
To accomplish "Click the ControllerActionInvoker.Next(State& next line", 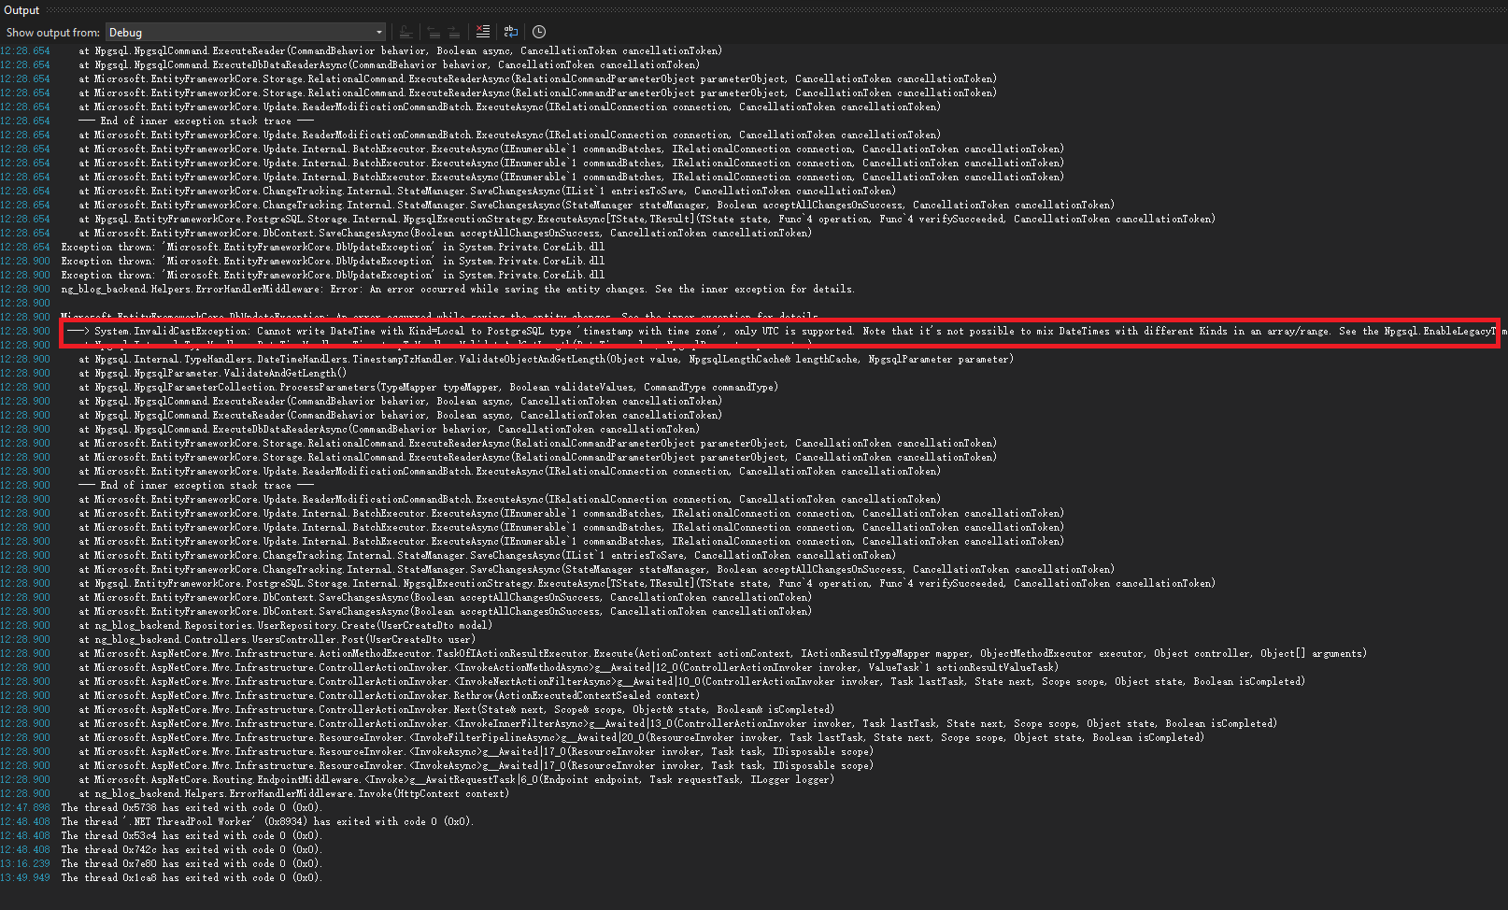I will (457, 710).
